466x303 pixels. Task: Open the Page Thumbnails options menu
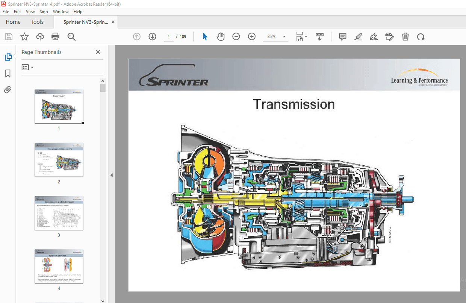(27, 67)
